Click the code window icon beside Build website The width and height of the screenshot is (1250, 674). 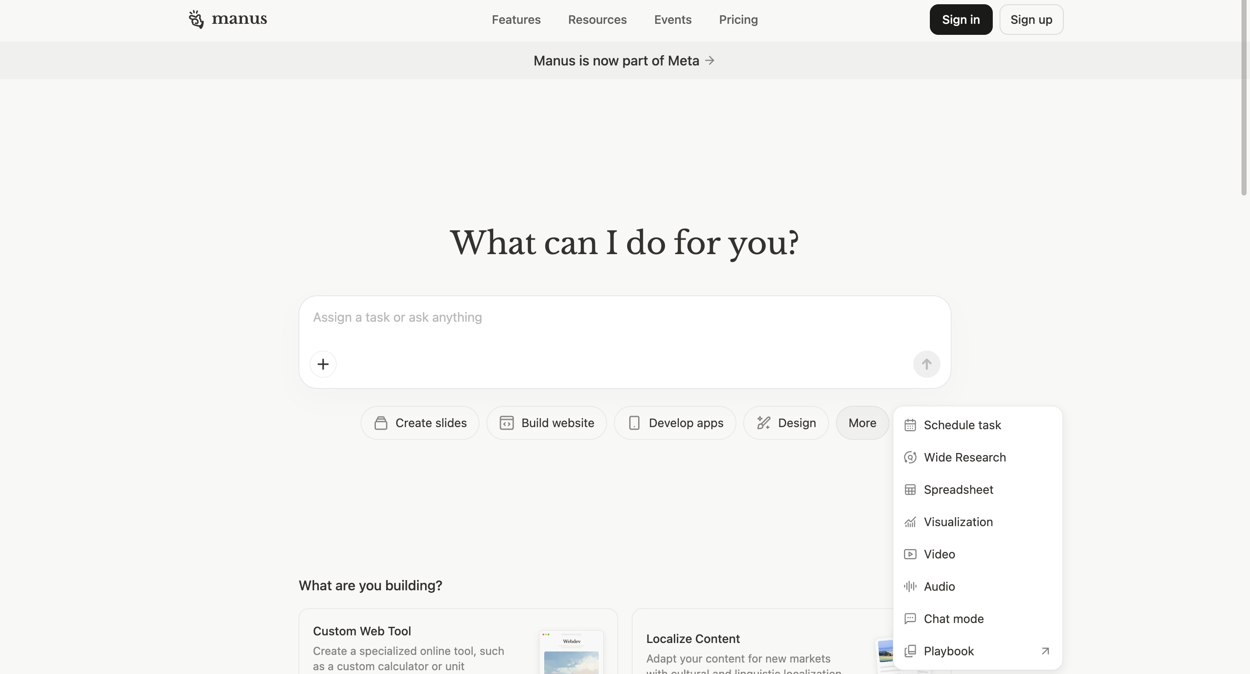507,423
